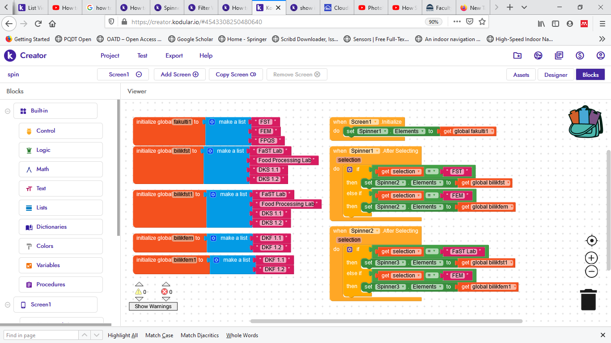Toggle Highlight All in find bar
The image size is (611, 343).
pyautogui.click(x=123, y=335)
